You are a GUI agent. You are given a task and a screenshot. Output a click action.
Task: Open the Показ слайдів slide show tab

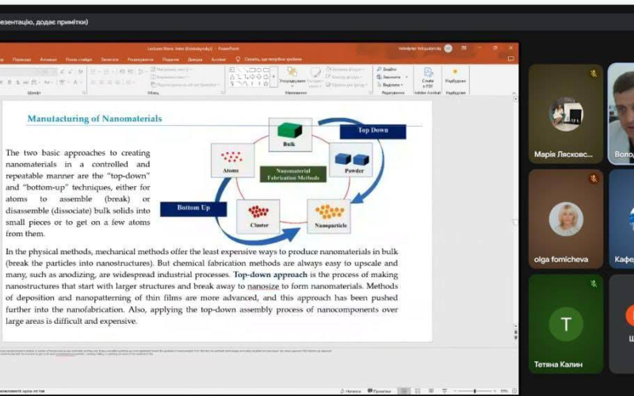(x=78, y=59)
